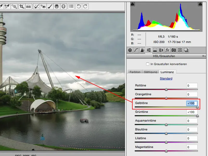Click the Orangetöne slider handle

[x=166, y=98]
